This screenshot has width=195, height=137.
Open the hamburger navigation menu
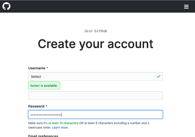(186, 7)
